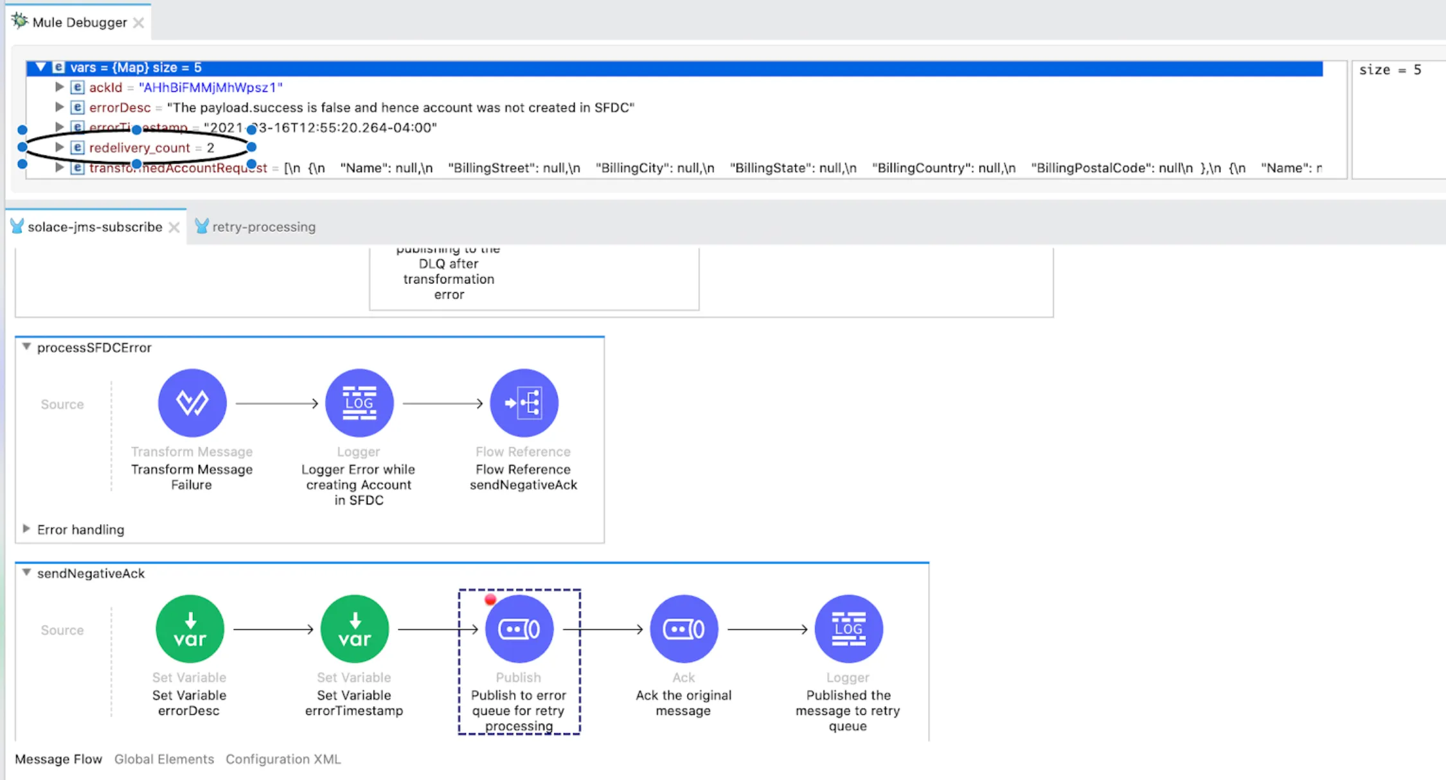
Task: Collapse the sendNegativeAck flow
Action: [26, 572]
